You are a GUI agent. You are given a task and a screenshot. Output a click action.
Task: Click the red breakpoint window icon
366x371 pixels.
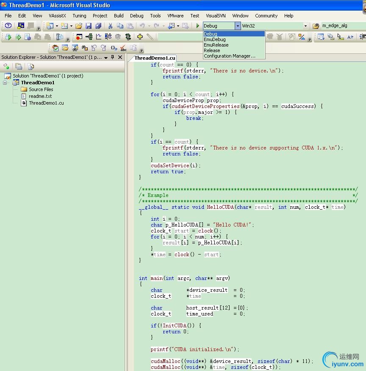pyautogui.click(x=79, y=37)
